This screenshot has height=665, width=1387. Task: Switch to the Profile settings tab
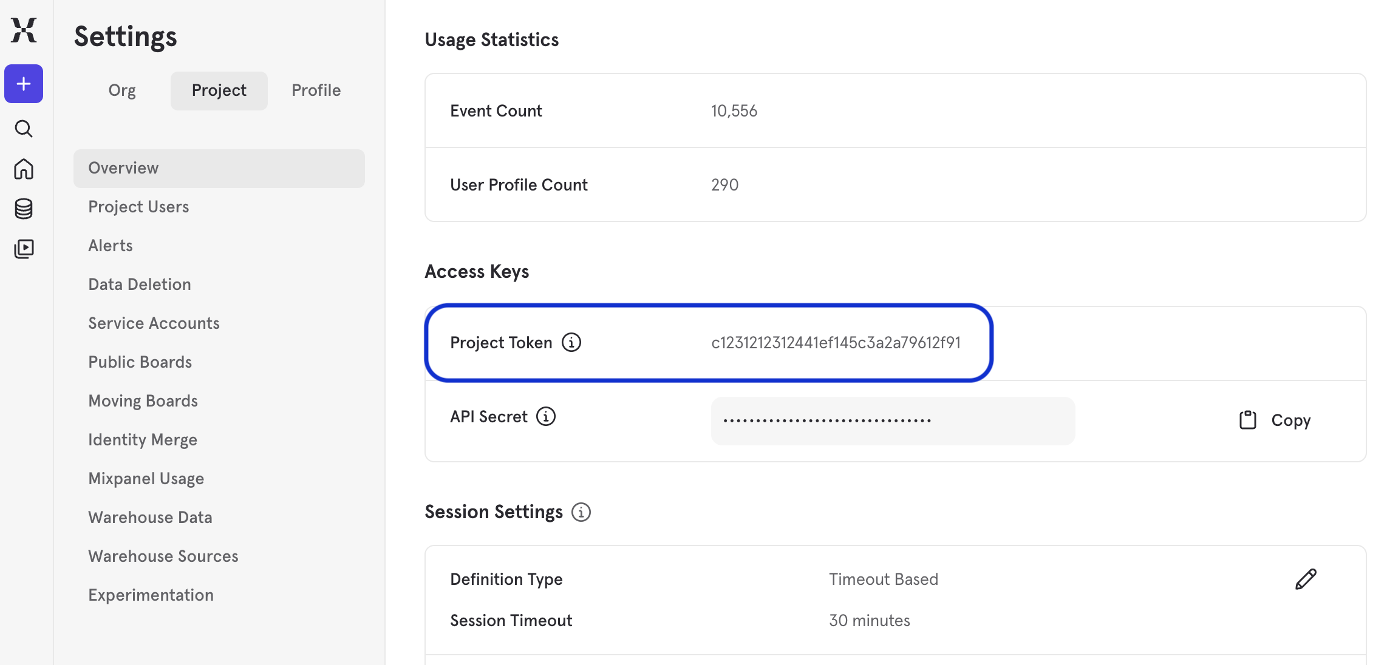(316, 90)
